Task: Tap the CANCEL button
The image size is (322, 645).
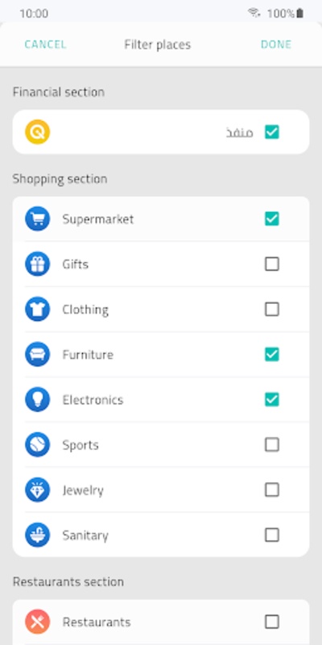Action: [45, 44]
